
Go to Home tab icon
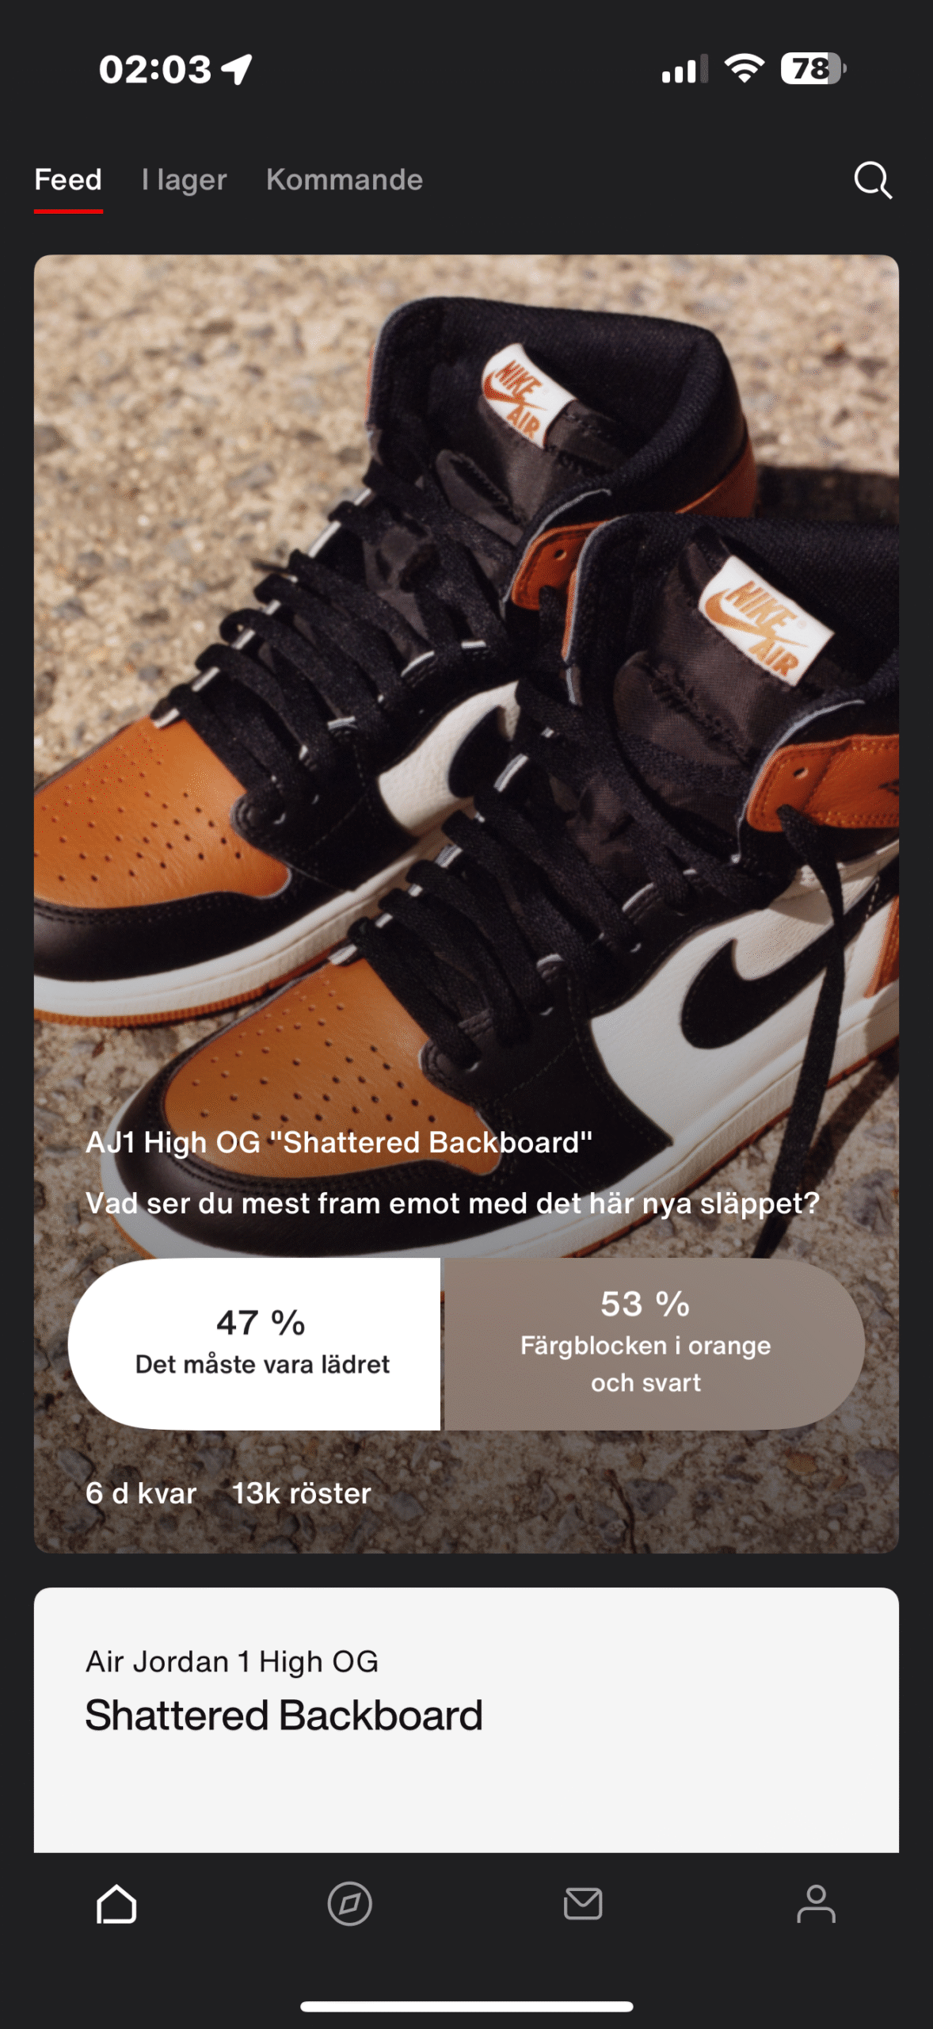[116, 1904]
